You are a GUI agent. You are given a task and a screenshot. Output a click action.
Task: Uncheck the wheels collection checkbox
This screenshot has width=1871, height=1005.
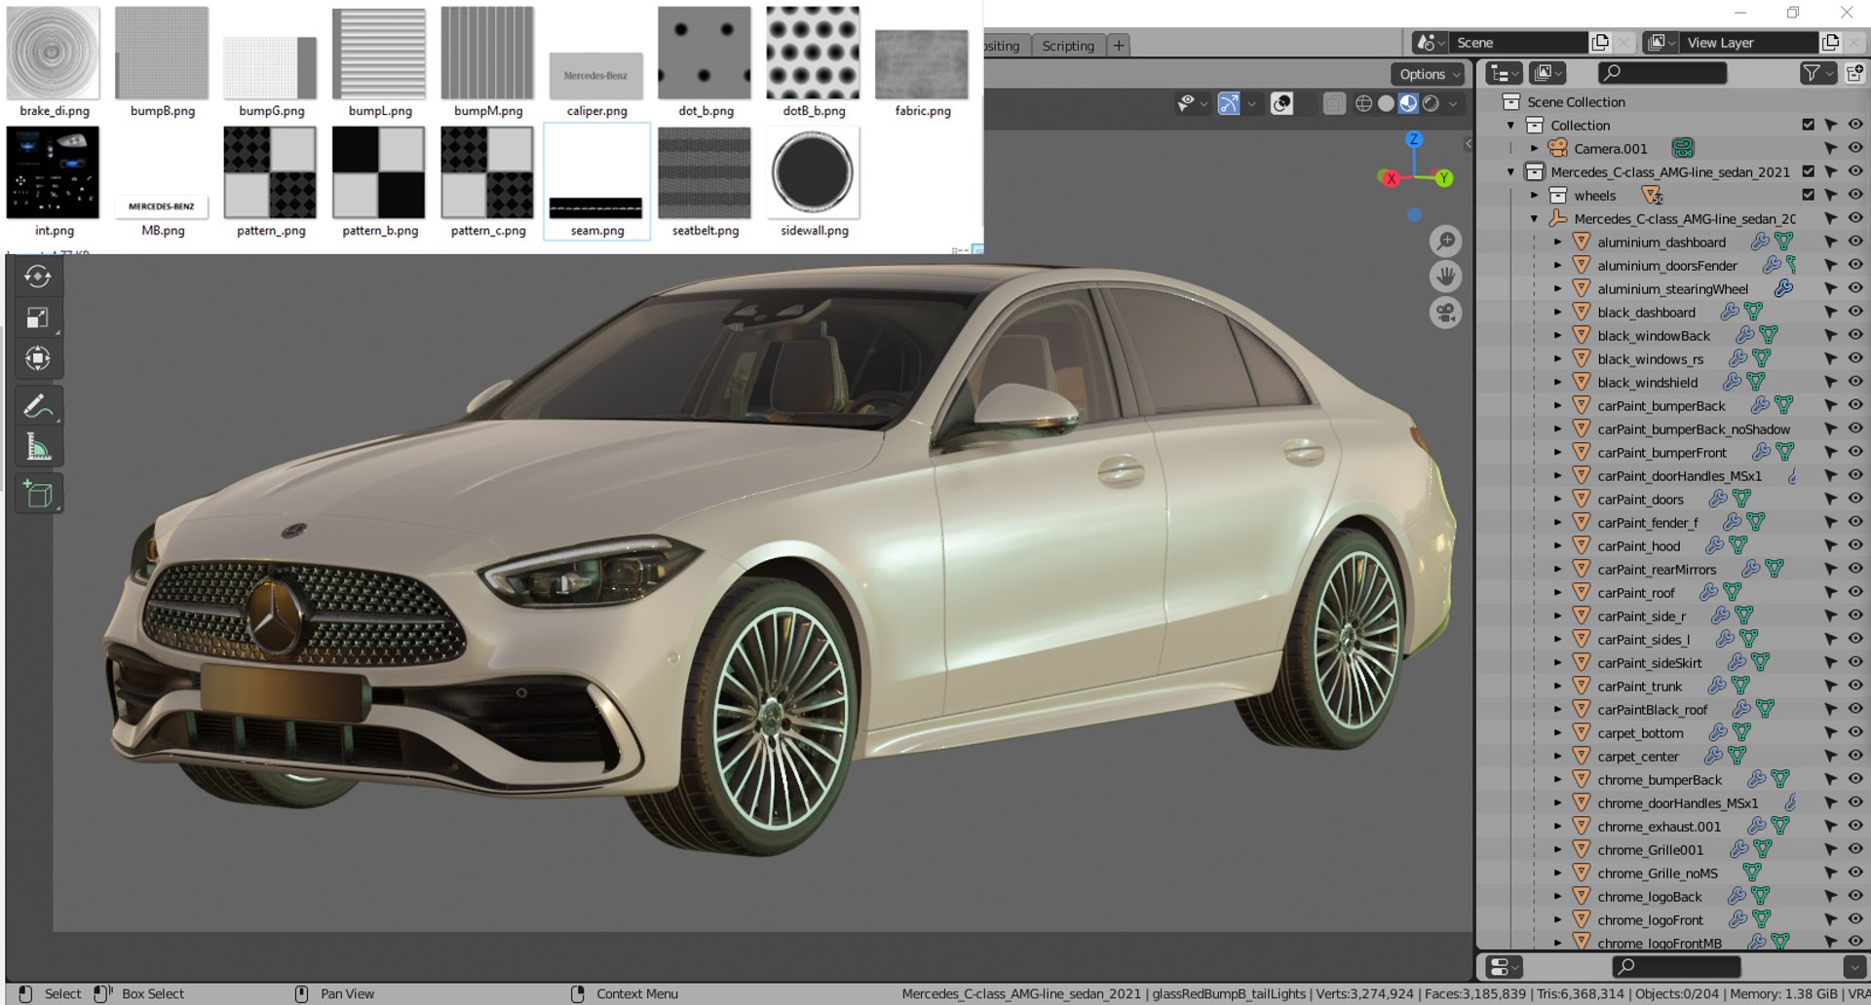tap(1808, 195)
